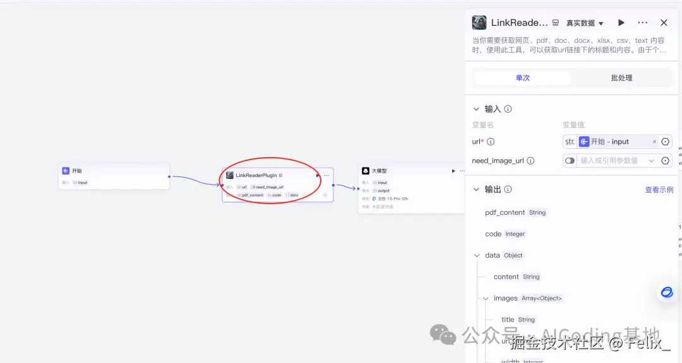Open variable reference picker for need_image_url
This screenshot has width=682, height=363.
[665, 161]
